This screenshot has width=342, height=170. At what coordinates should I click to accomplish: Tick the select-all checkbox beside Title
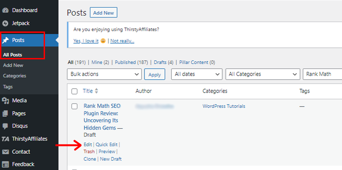(75, 91)
